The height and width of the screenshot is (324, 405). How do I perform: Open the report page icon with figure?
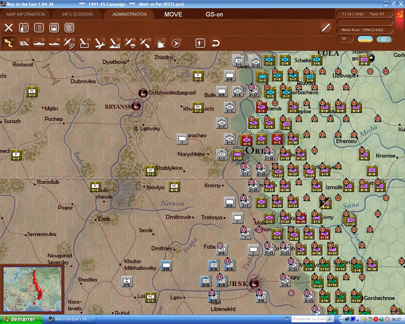click(24, 28)
